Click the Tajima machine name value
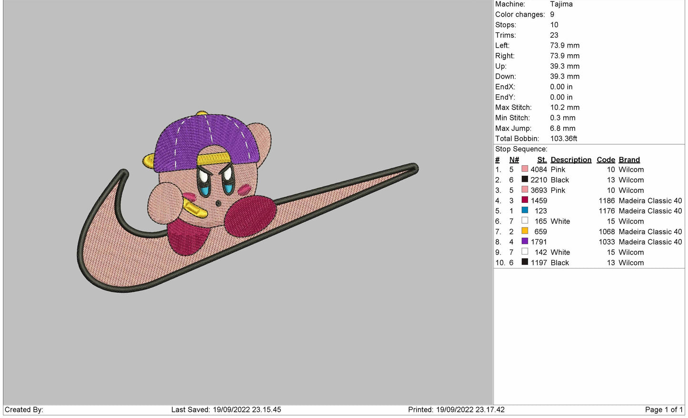Viewport: 688px width, 418px height. point(561,4)
